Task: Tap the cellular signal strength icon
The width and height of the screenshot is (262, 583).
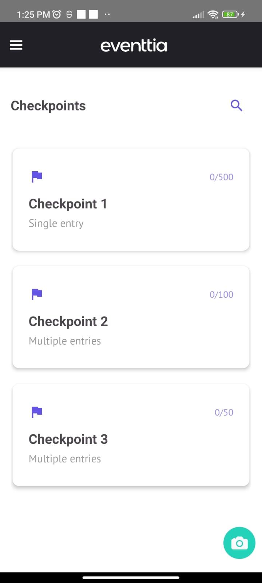Action: [x=198, y=15]
